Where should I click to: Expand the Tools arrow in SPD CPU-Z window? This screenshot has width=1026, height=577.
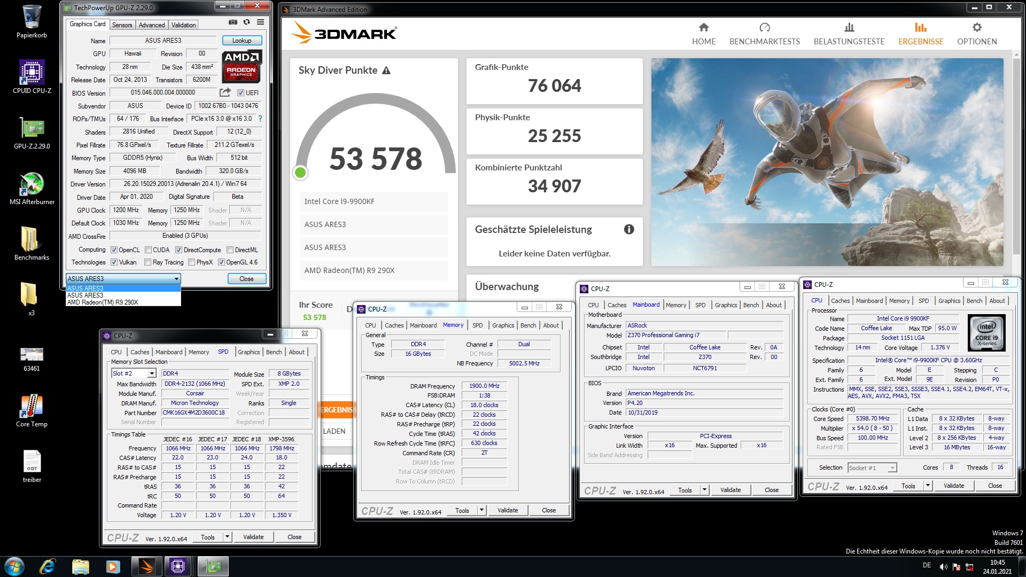tap(227, 537)
